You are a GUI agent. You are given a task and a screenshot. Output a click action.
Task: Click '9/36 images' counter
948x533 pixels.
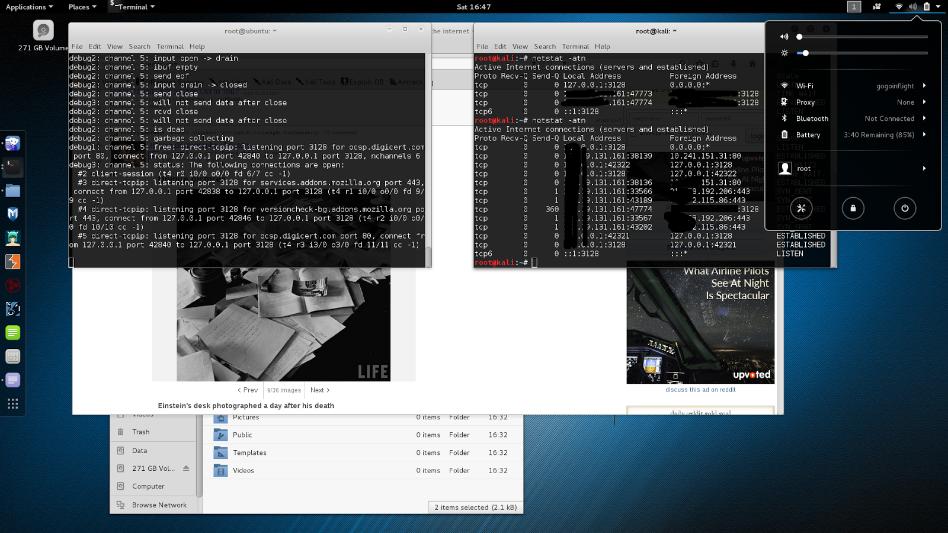pos(284,390)
